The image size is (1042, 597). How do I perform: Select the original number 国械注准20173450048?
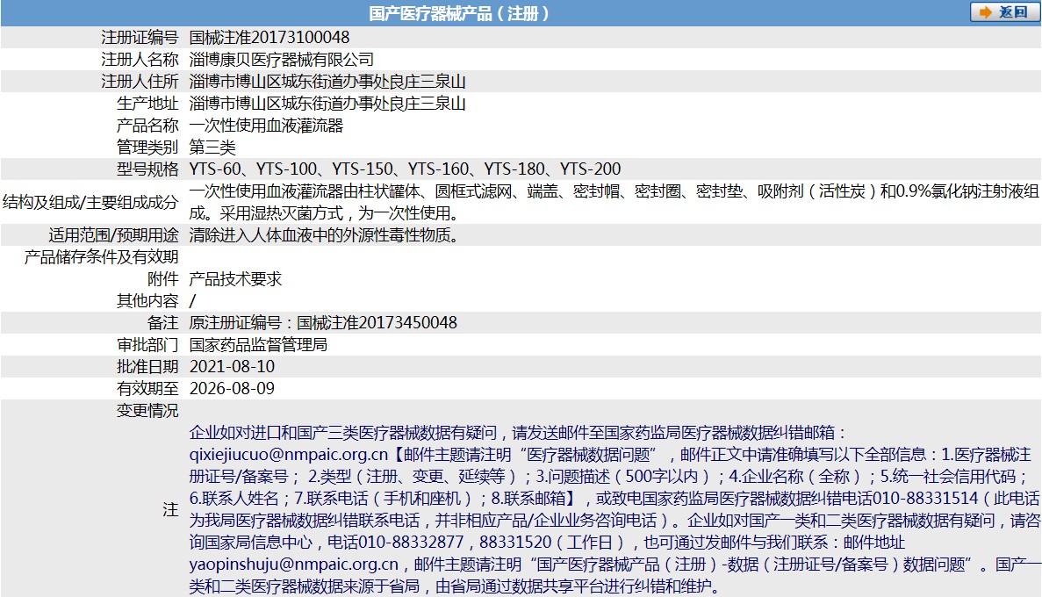377,322
